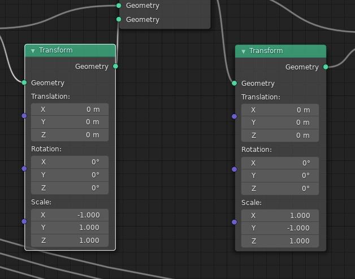This screenshot has width=355, height=279.
Task: Select Scale Z field in right Transform
Action: pyautogui.click(x=280, y=241)
